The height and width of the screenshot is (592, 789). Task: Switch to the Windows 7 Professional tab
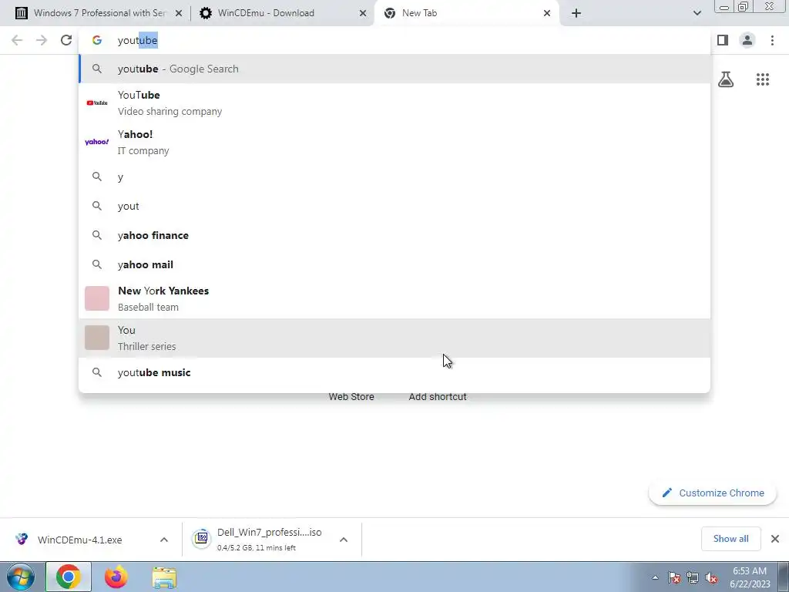tap(99, 13)
